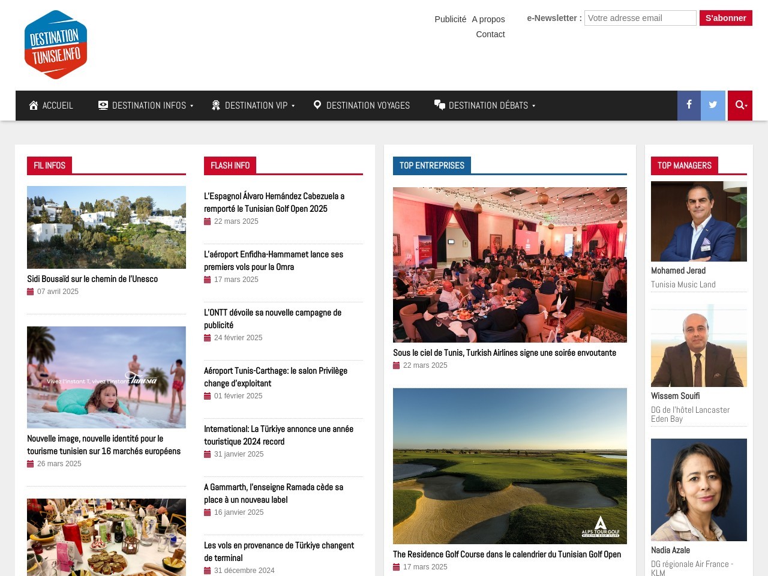Image resolution: width=768 pixels, height=576 pixels.
Task: Open Nadia Azale portrait
Action: click(699, 490)
